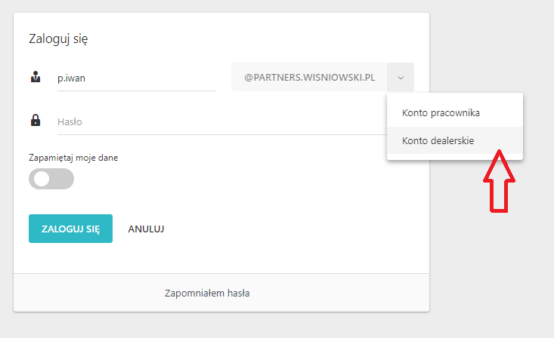
Task: Choose the Konto dealerskie option
Action: tap(438, 140)
